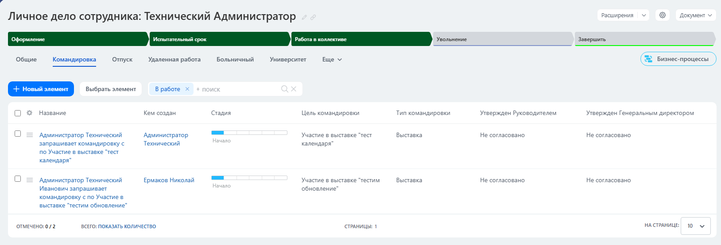
Task: Click the search magnifier icon
Action: (x=285, y=89)
